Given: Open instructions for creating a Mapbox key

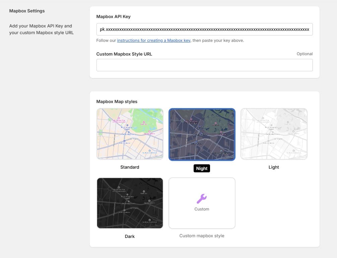Looking at the screenshot, I should click(153, 40).
